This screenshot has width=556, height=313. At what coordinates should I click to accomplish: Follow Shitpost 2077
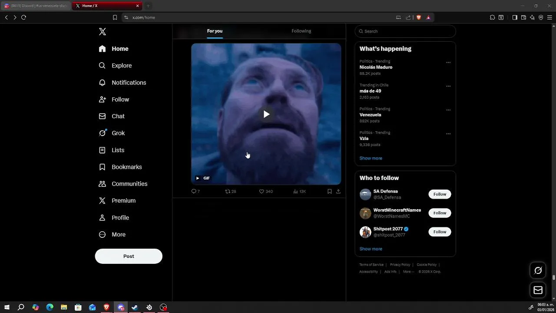(440, 232)
